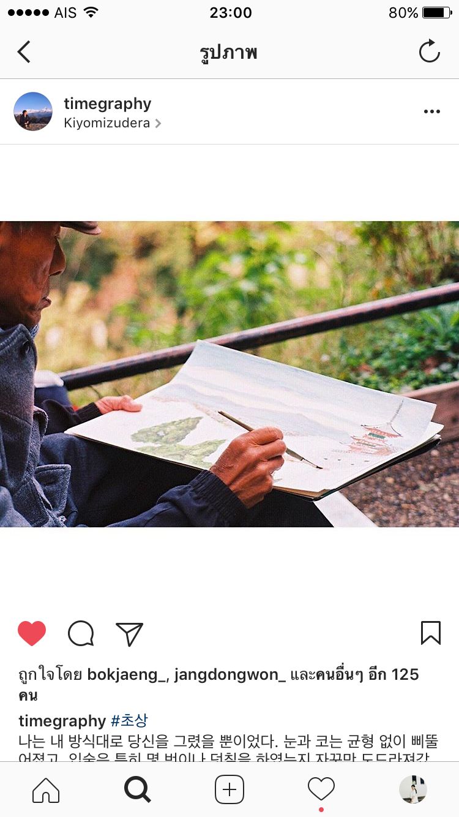Open the timegraphy username in post header

point(108,104)
